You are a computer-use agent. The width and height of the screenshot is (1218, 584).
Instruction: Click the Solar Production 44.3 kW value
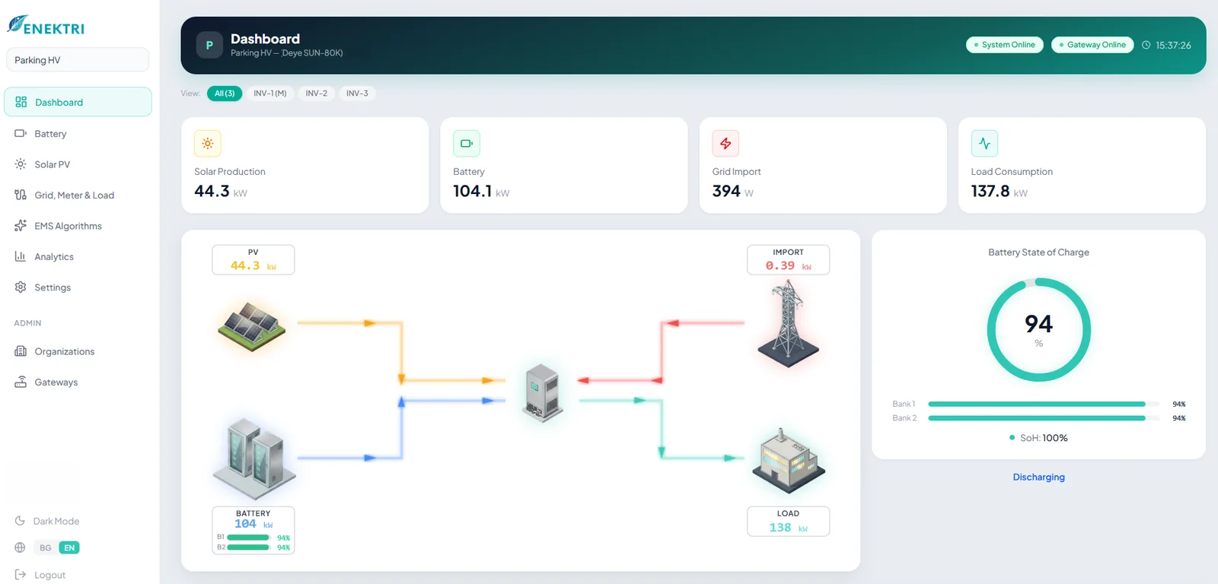pyautogui.click(x=221, y=192)
